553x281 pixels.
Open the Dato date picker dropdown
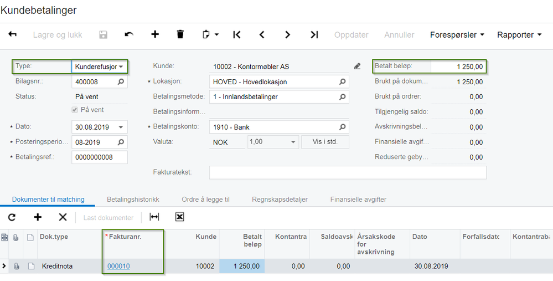[x=121, y=127]
